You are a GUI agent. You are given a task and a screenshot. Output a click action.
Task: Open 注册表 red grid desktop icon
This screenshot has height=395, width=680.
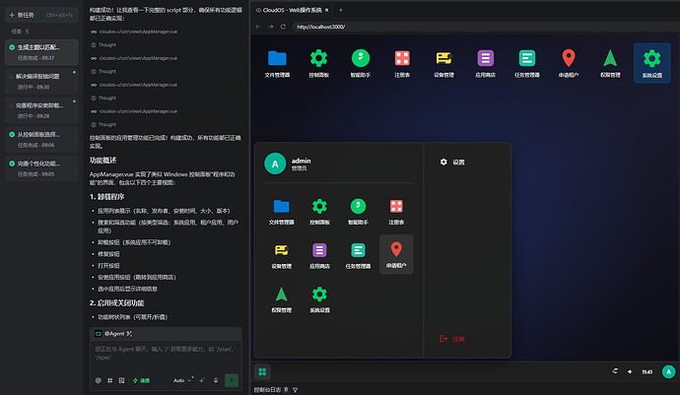pos(402,63)
